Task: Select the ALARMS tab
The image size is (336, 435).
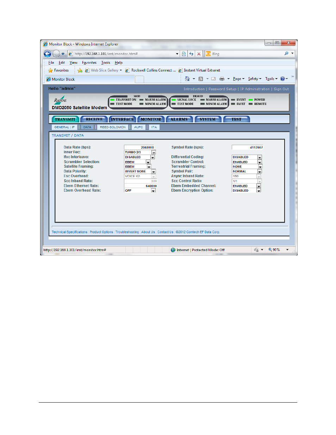Action: tap(179, 119)
